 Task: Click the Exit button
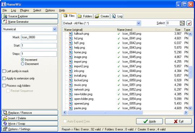point(178,121)
